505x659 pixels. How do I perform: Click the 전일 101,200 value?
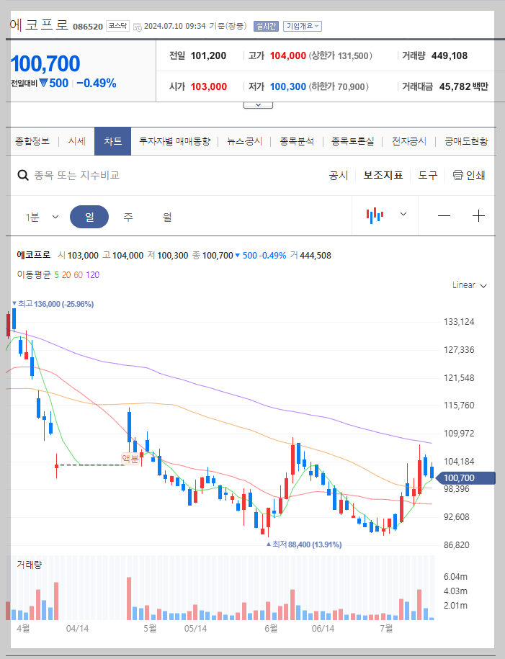coord(209,56)
